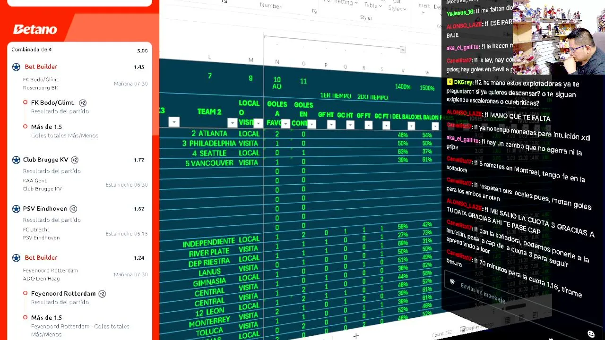Select the TOLUCA cell
605x340 pixels.
coord(209,332)
